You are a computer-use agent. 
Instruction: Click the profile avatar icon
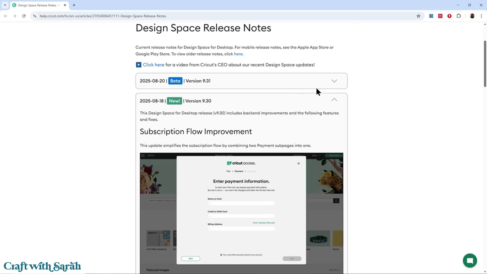coord(472,16)
